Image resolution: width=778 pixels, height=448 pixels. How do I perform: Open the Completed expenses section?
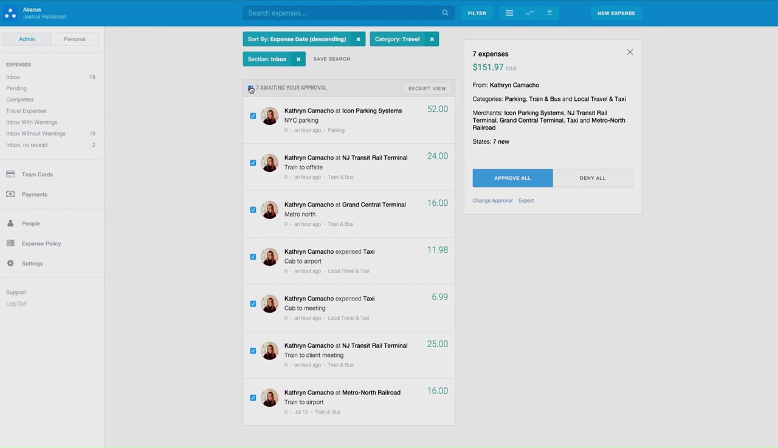[x=20, y=100]
